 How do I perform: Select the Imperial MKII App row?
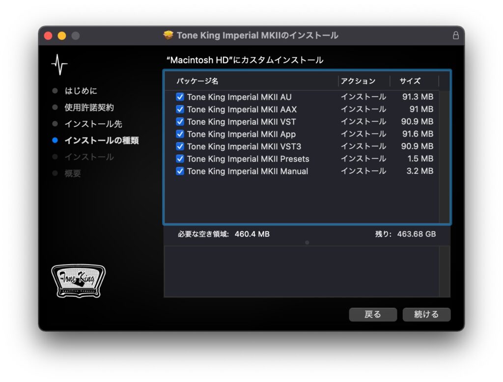241,134
